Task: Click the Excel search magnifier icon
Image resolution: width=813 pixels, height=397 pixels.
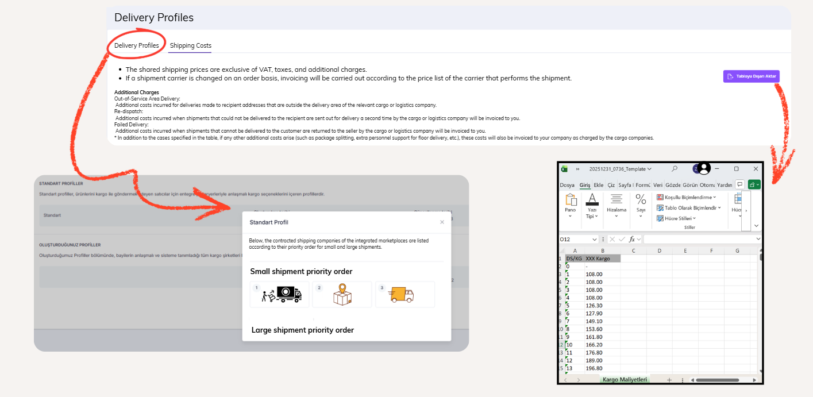Action: [675, 169]
